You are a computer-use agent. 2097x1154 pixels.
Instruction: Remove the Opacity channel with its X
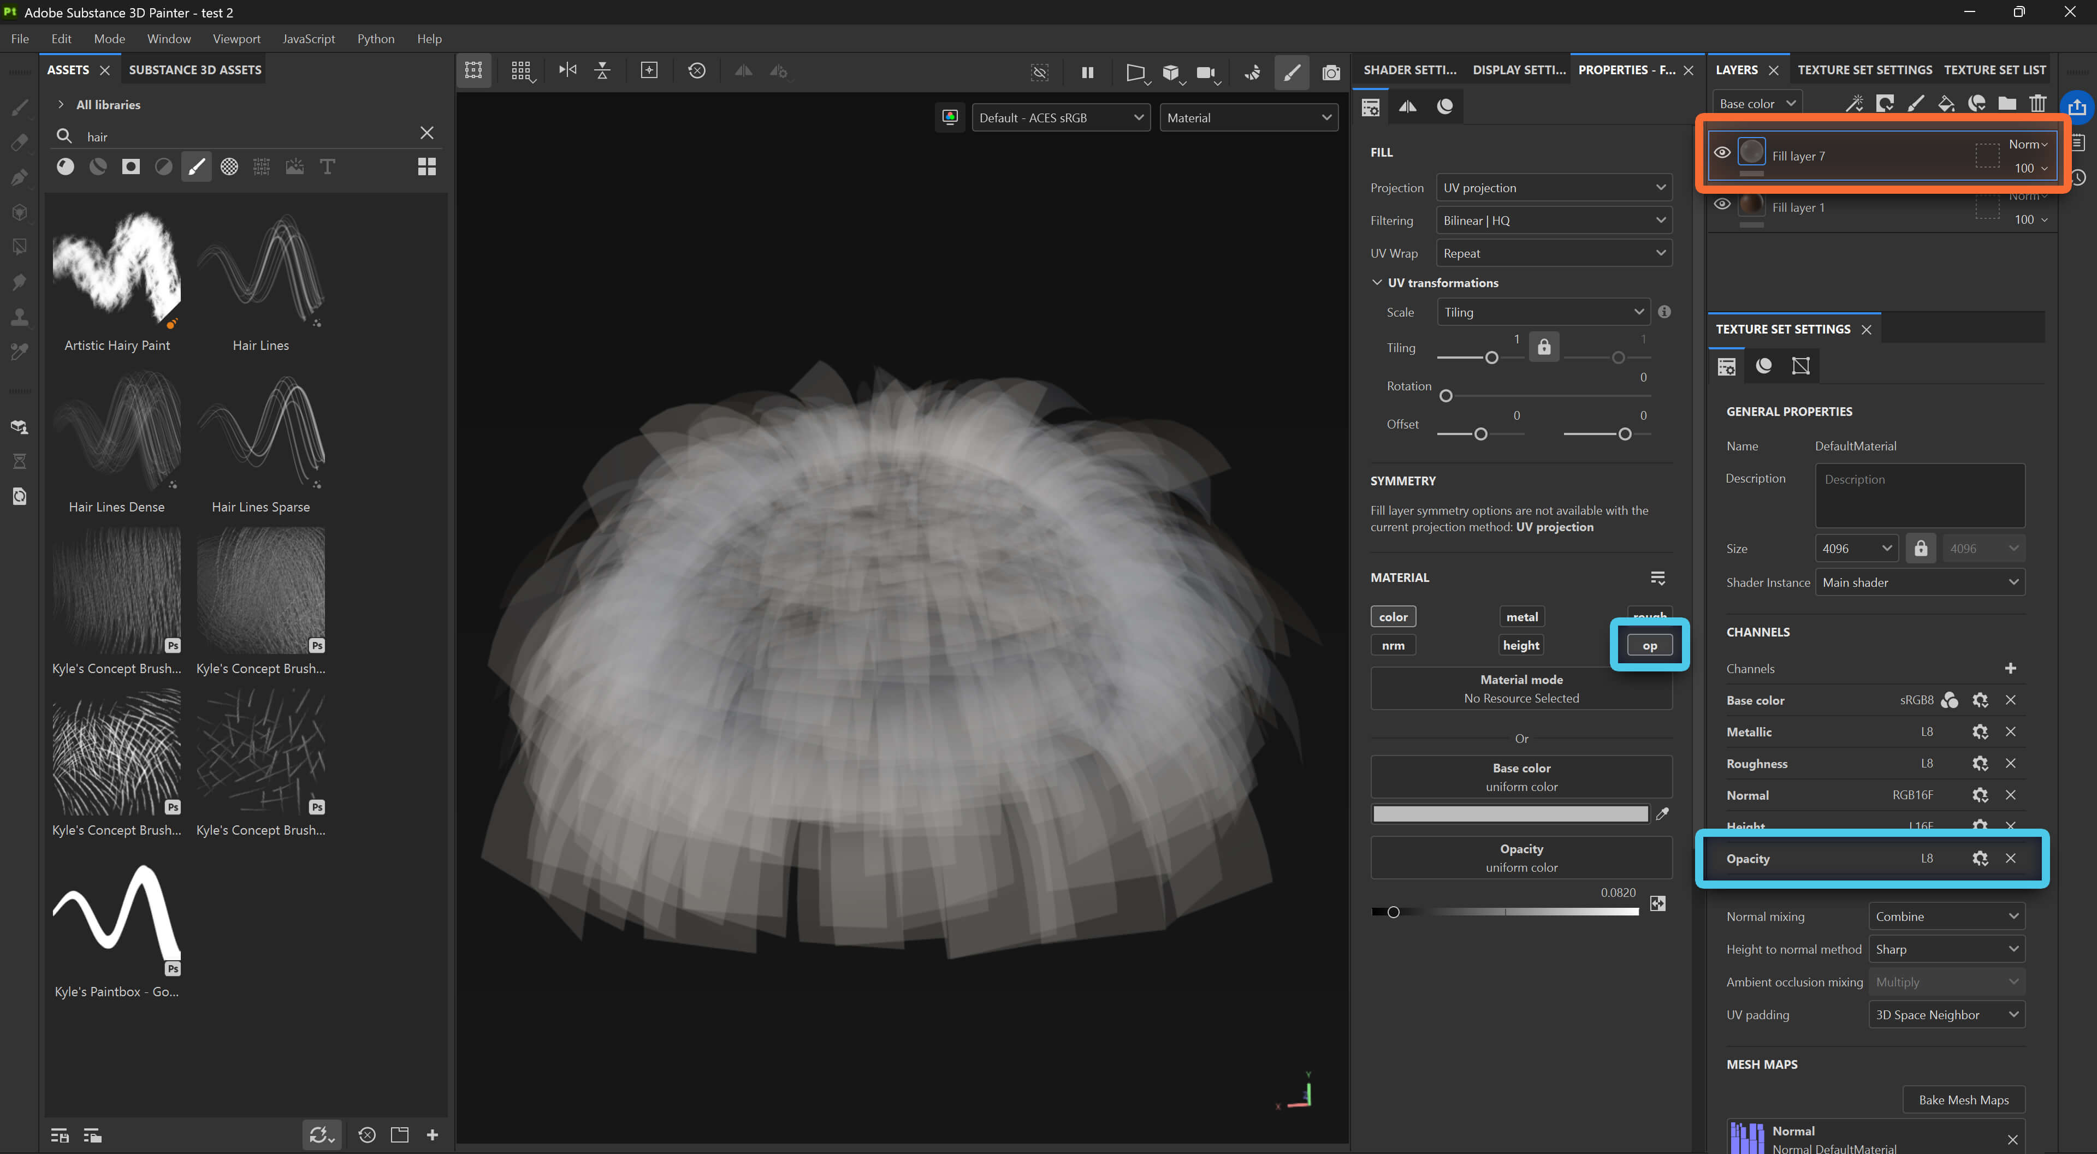(x=2010, y=858)
